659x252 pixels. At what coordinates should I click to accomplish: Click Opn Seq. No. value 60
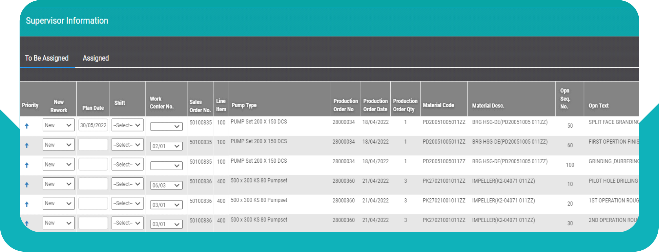(x=570, y=145)
